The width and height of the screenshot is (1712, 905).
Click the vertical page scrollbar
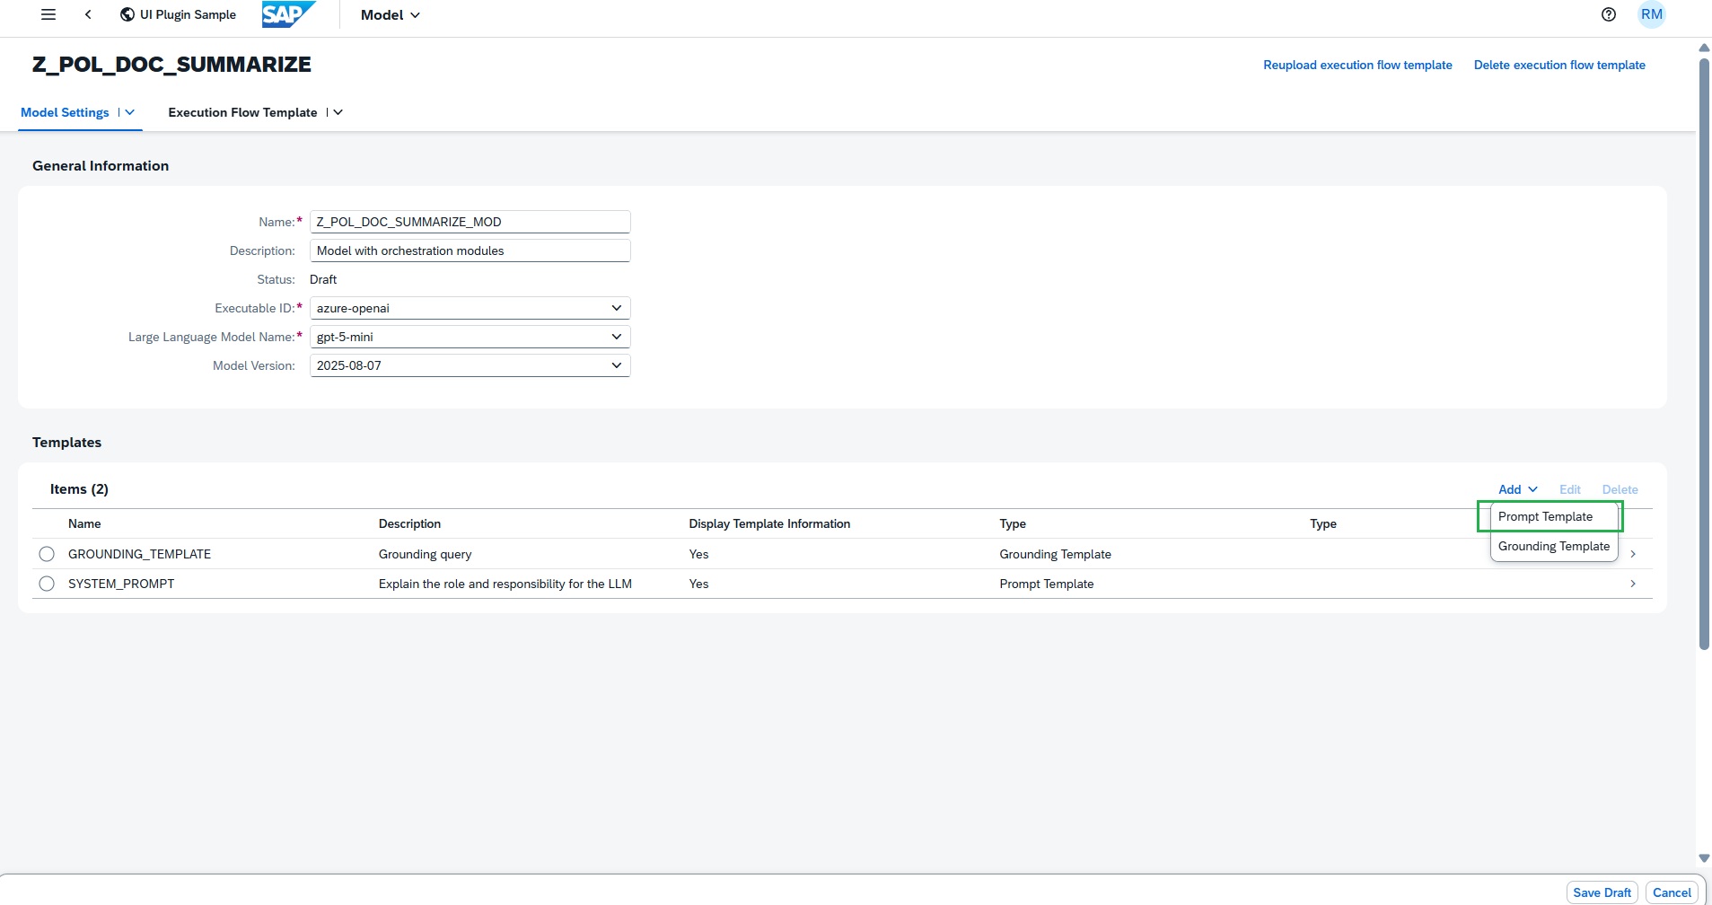point(1704,354)
